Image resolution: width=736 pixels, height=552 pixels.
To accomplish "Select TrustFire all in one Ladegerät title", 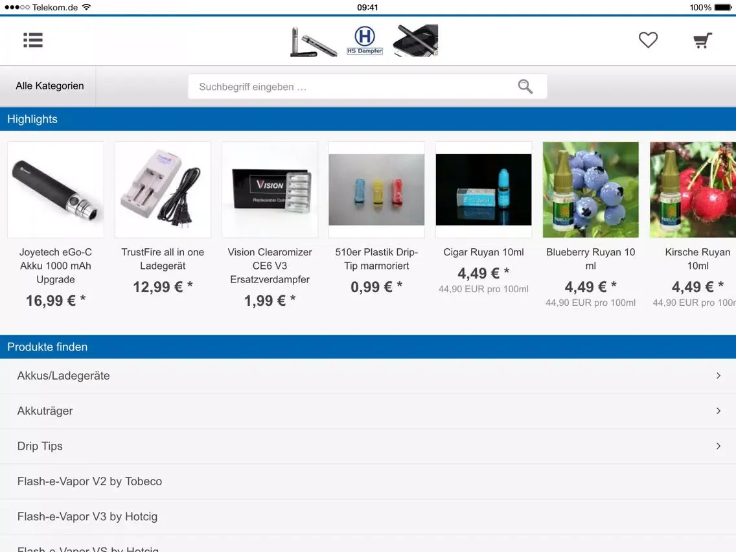I will (163, 259).
